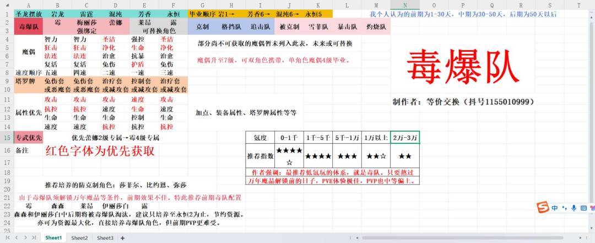Select the 2万-3万 cell
Image resolution: width=595 pixels, height=243 pixels.
point(405,137)
